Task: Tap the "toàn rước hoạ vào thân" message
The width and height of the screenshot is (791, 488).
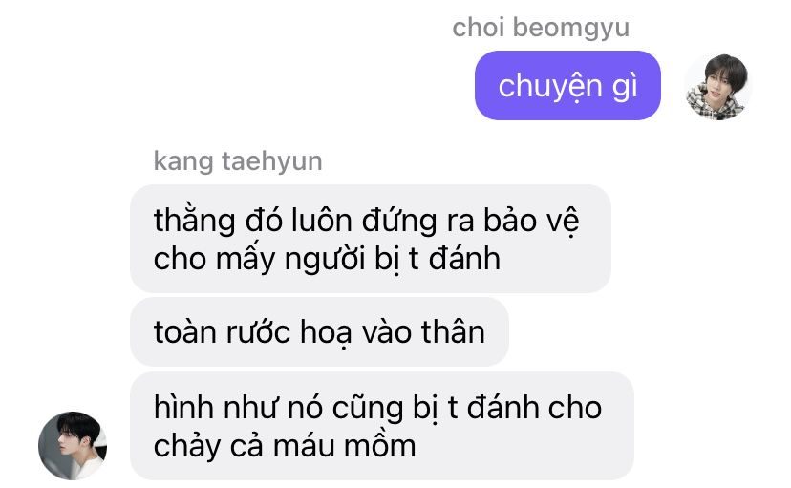Action: (x=319, y=331)
